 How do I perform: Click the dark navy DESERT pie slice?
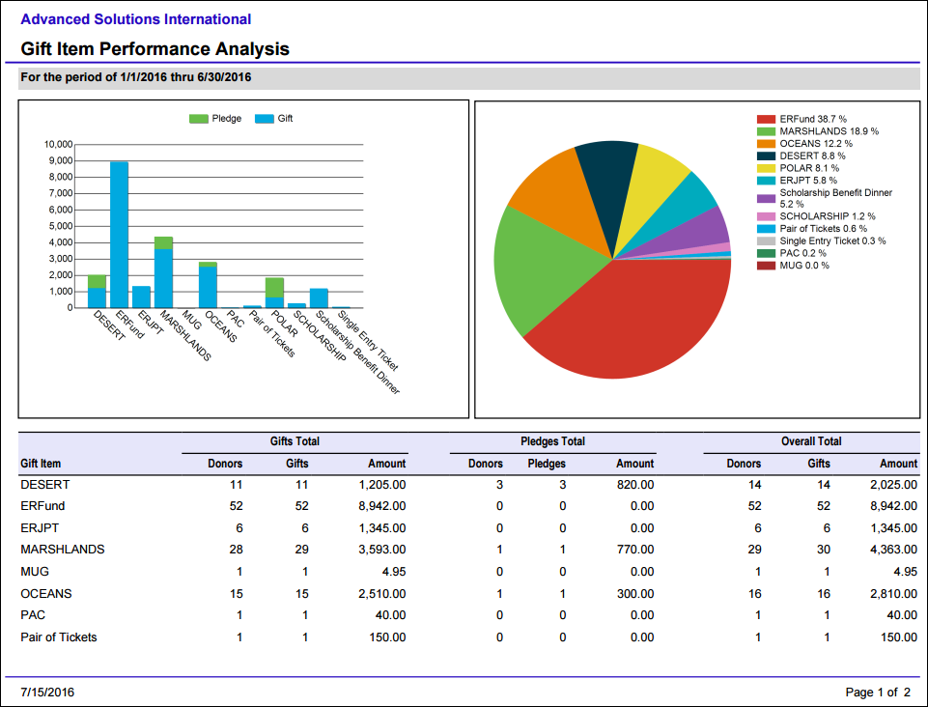coord(608,184)
